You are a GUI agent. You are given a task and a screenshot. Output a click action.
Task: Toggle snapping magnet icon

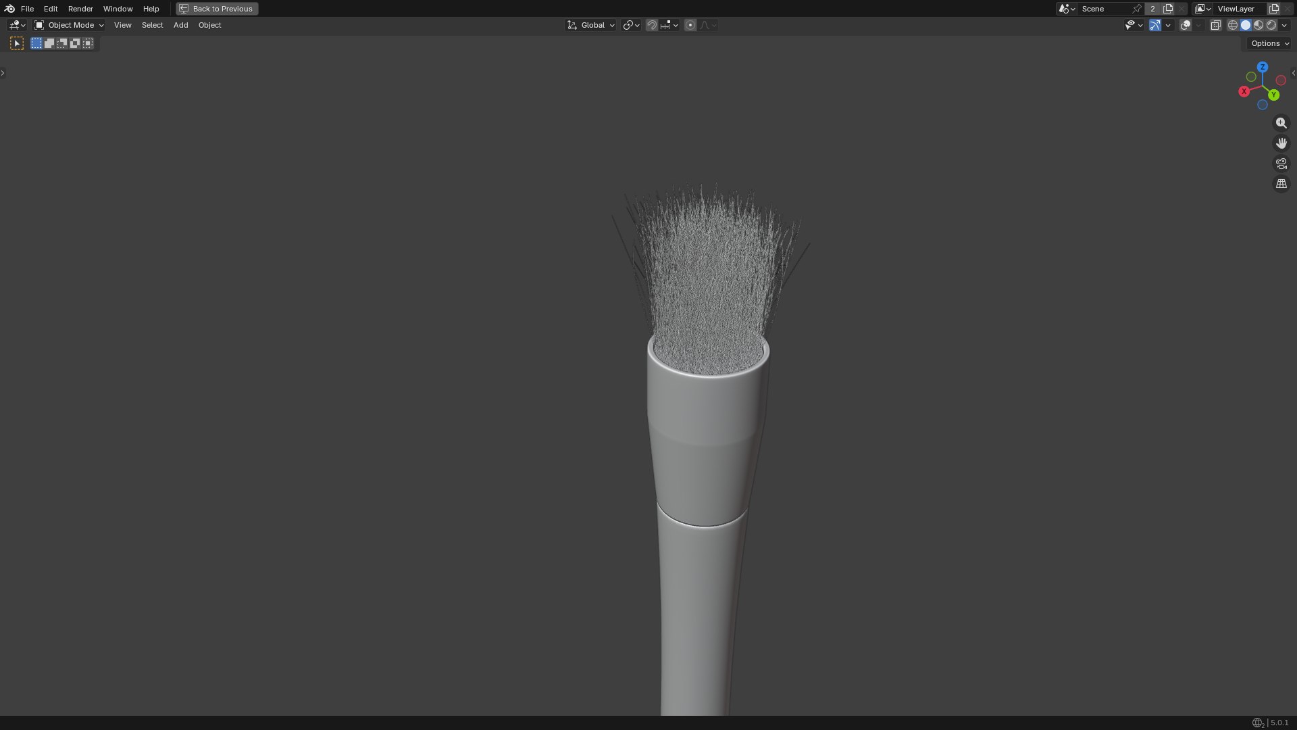651,25
